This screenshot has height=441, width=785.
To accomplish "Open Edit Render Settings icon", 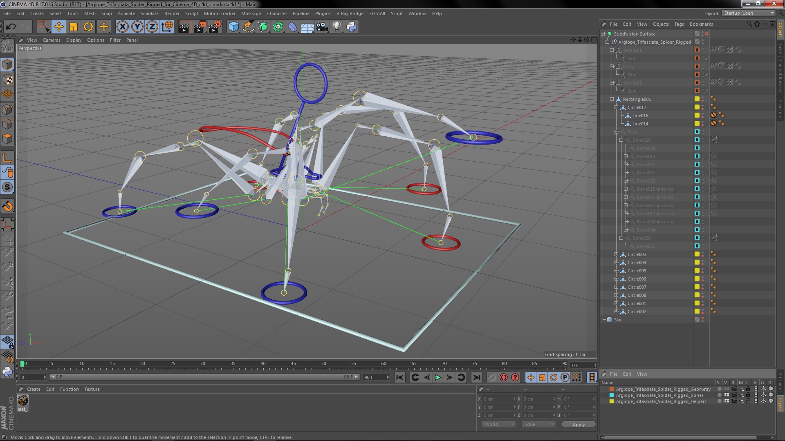I will 215,27.
